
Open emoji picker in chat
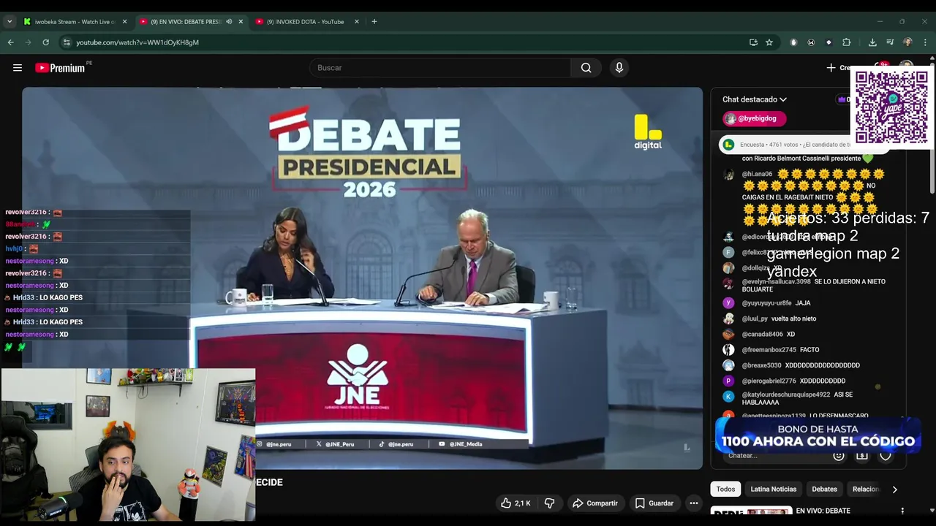(x=839, y=455)
